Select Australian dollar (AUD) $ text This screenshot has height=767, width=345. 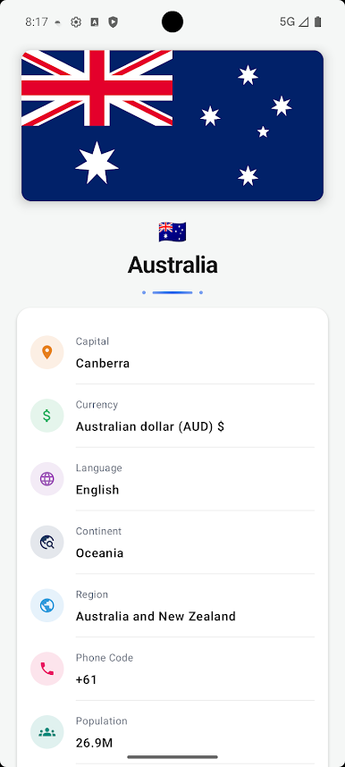(150, 427)
